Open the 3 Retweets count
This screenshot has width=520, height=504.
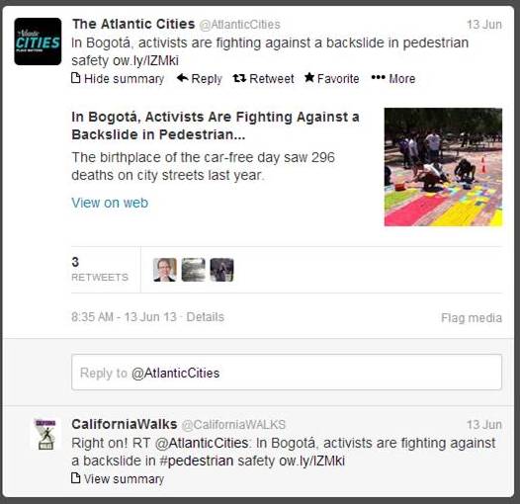click(100, 270)
